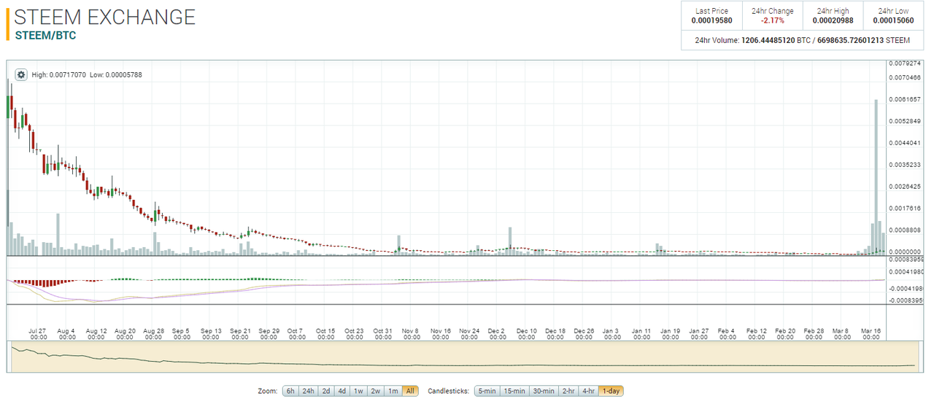Click the STEEM EXCHANGE heading

[105, 17]
